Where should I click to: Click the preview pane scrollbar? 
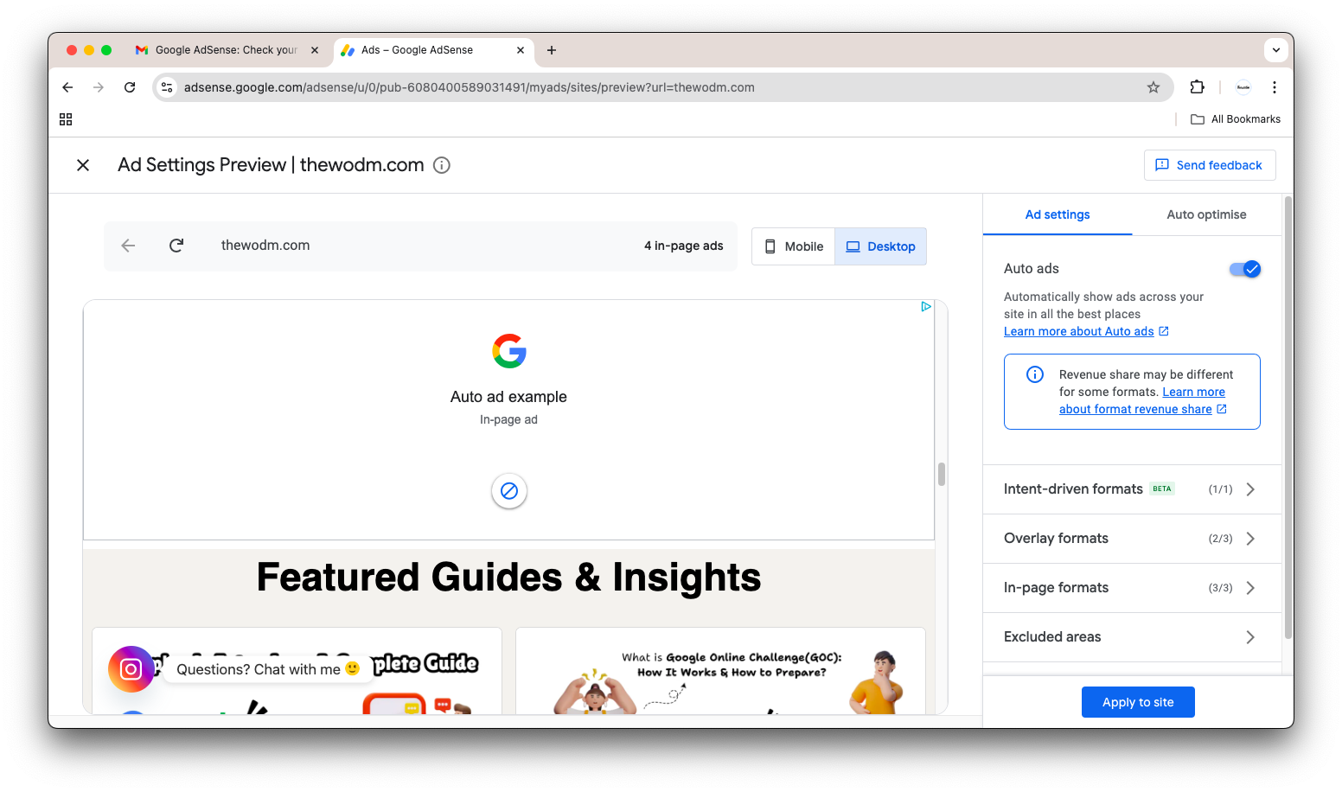942,474
